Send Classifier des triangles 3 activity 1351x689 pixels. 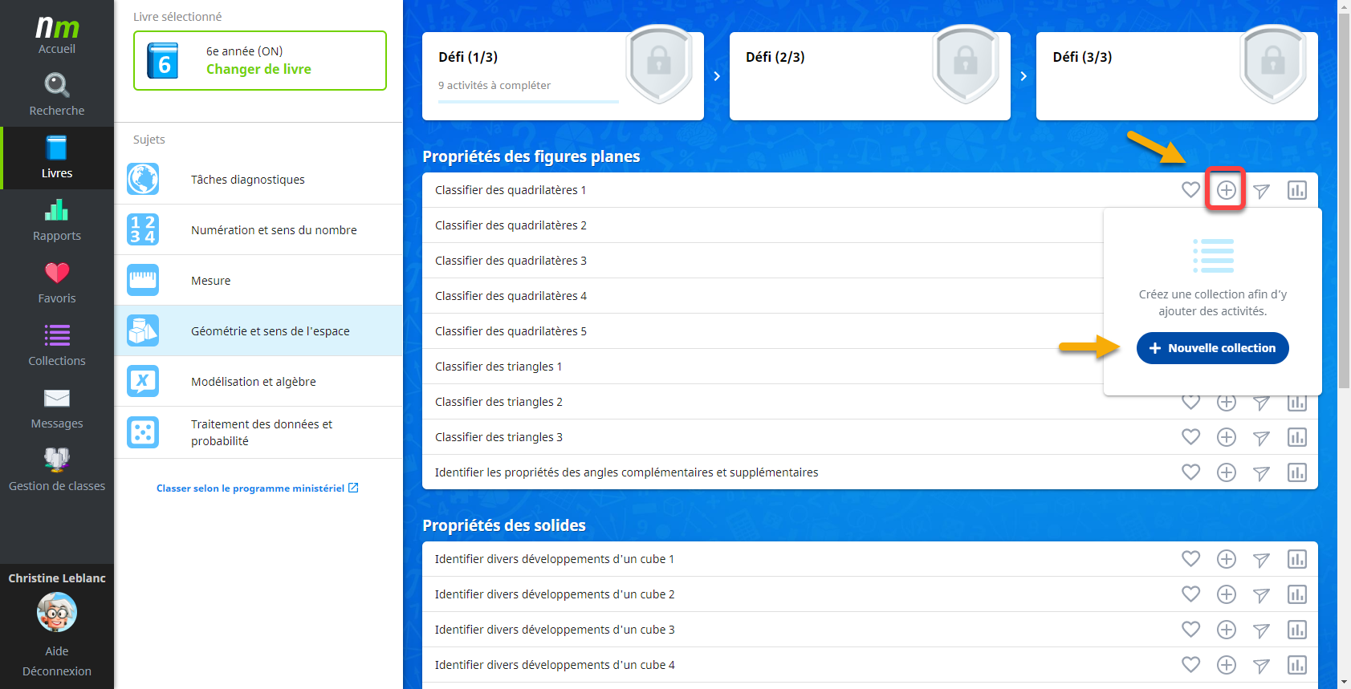point(1261,437)
